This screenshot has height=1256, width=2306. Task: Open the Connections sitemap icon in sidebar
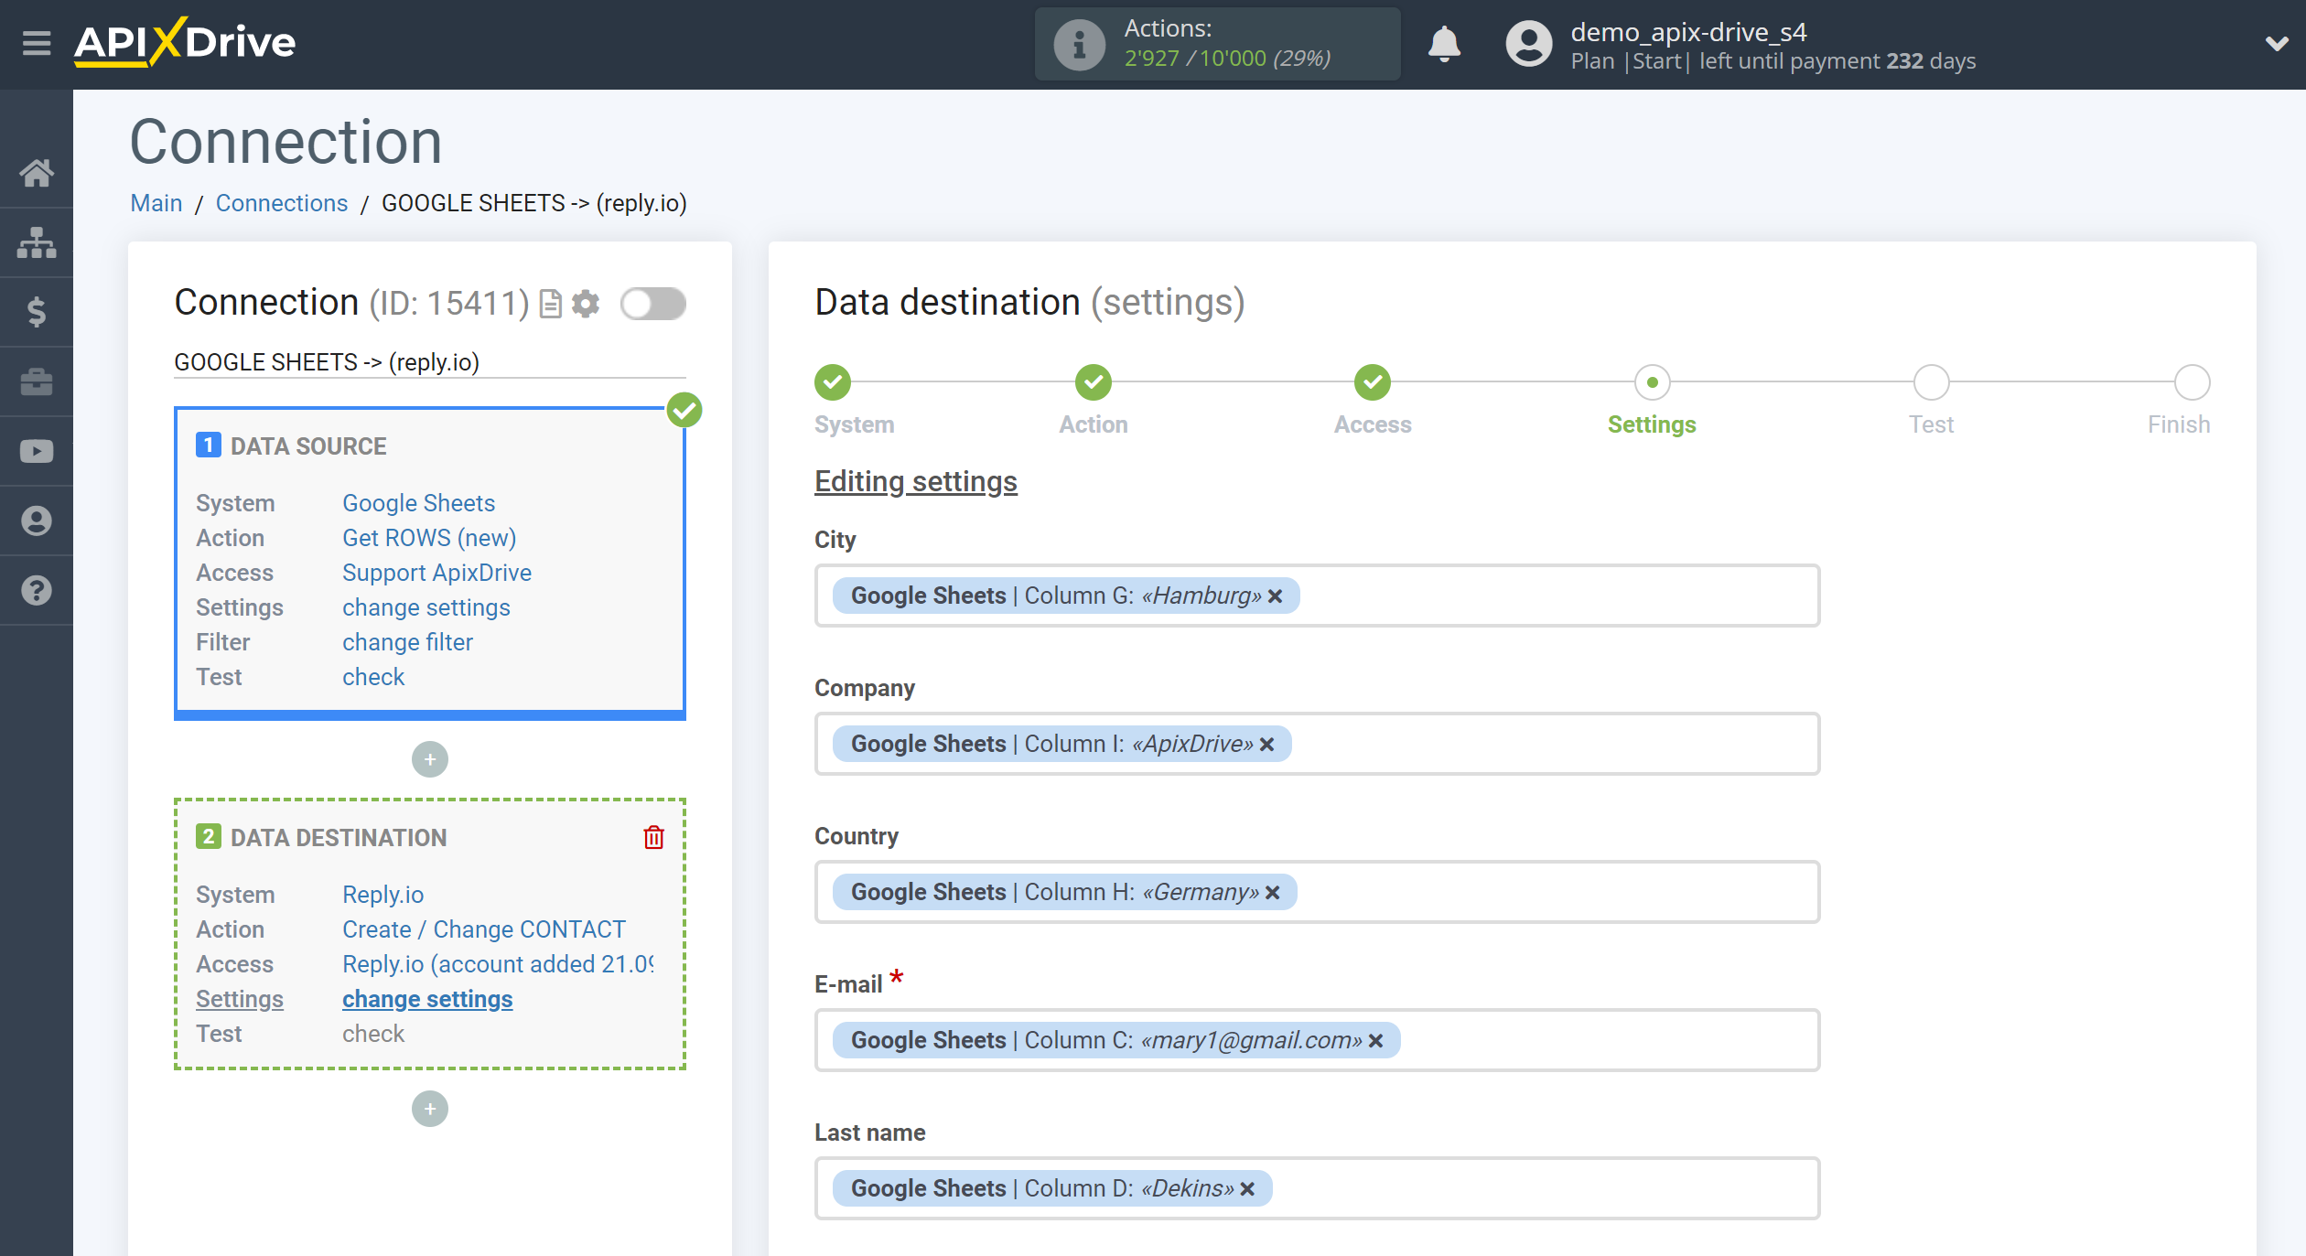pyautogui.click(x=37, y=242)
